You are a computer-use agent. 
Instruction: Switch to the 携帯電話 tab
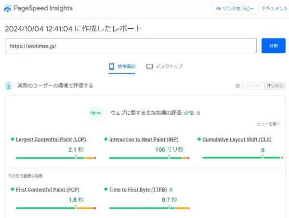click(x=122, y=67)
